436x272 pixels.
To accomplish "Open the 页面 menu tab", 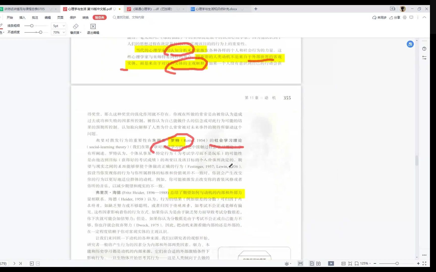I will (60, 17).
